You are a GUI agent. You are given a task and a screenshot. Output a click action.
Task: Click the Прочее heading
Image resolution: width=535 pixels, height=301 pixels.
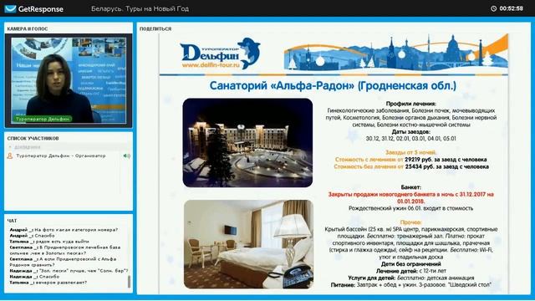[411, 222]
